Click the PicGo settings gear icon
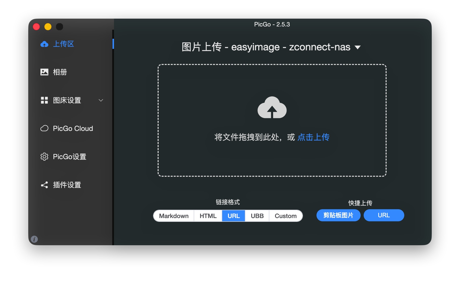 point(44,157)
